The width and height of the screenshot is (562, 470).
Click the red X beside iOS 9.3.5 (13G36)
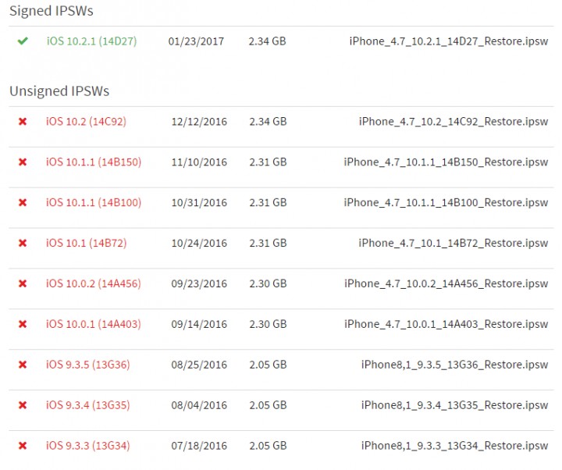(x=23, y=365)
